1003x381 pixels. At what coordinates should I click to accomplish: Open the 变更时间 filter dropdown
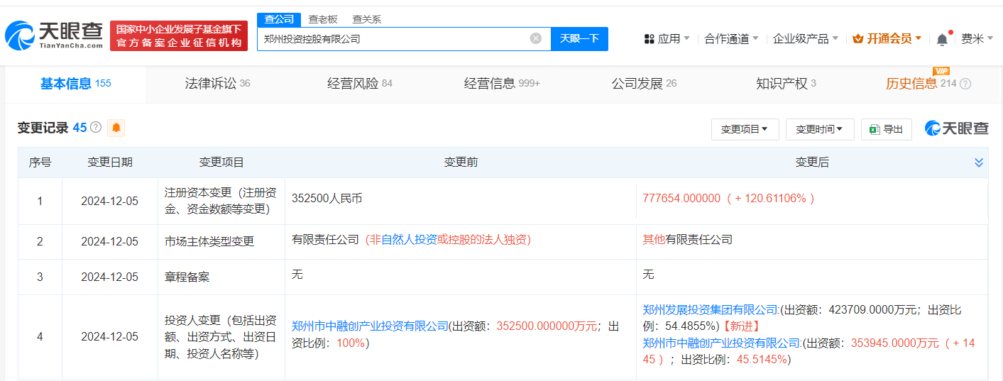pos(819,129)
